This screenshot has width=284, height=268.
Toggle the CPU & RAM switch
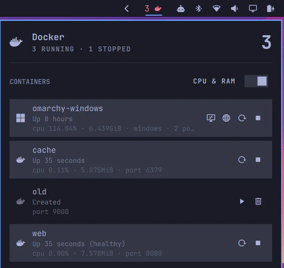coord(256,81)
